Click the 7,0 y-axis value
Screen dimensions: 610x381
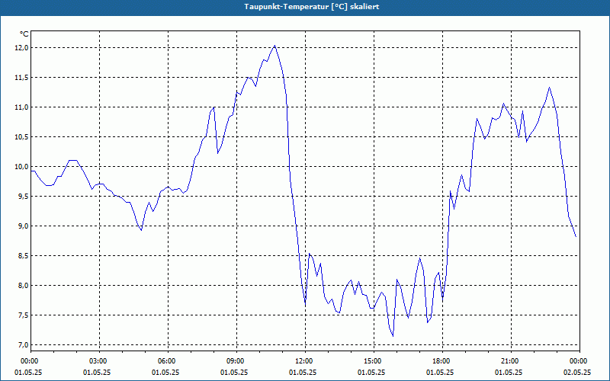tap(23, 345)
